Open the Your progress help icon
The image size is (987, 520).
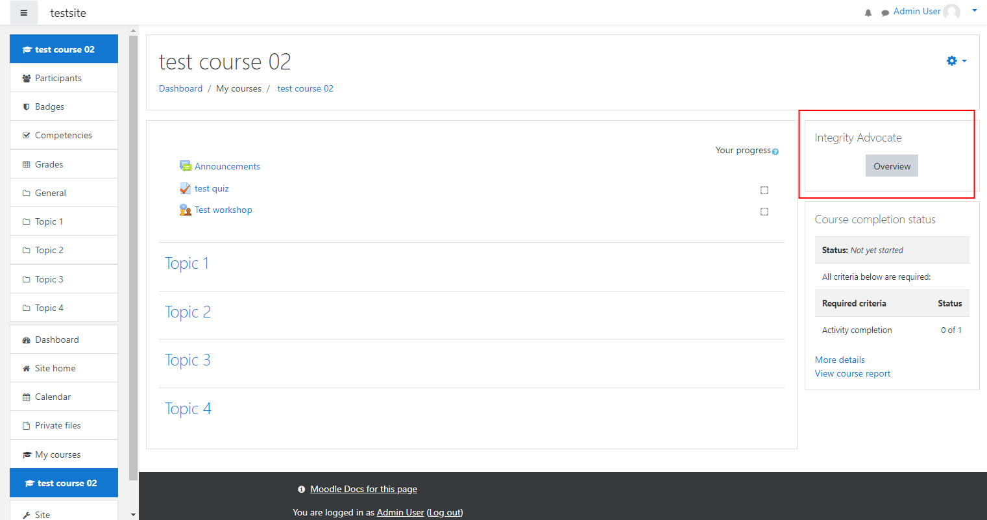click(775, 152)
